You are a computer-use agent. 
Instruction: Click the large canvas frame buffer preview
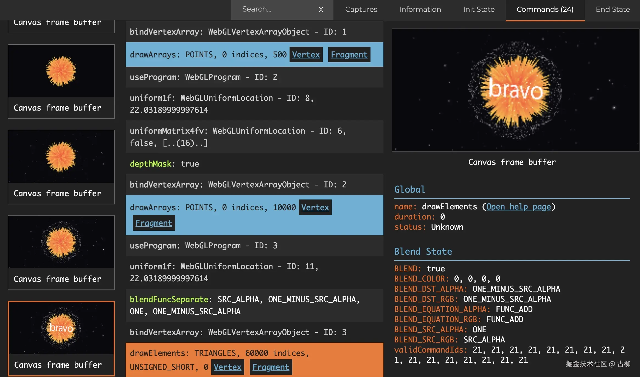pyautogui.click(x=515, y=90)
